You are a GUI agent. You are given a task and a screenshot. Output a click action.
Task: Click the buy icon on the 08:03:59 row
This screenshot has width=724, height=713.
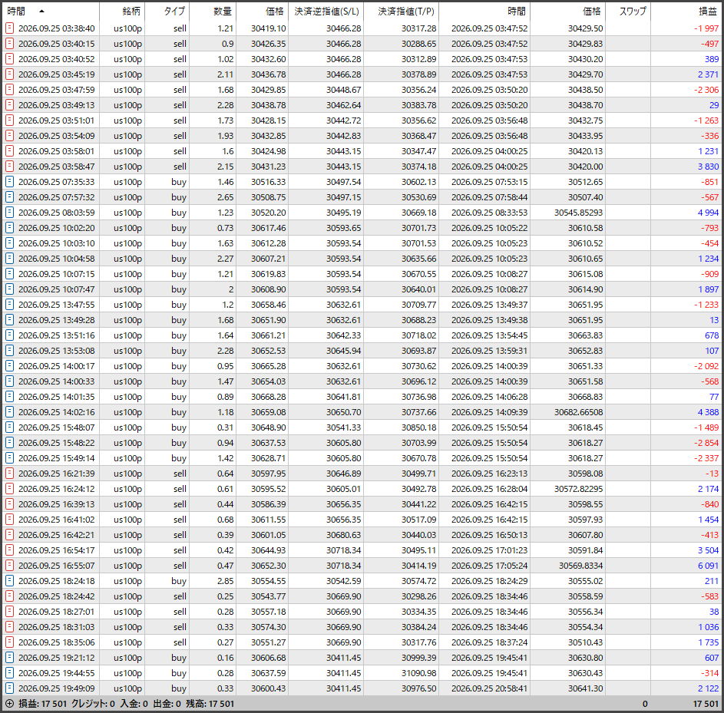point(9,213)
